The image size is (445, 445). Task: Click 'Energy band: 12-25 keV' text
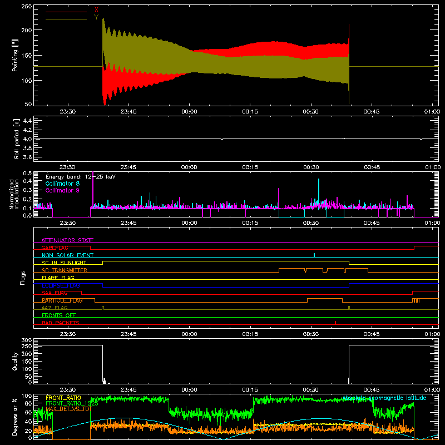[81, 177]
